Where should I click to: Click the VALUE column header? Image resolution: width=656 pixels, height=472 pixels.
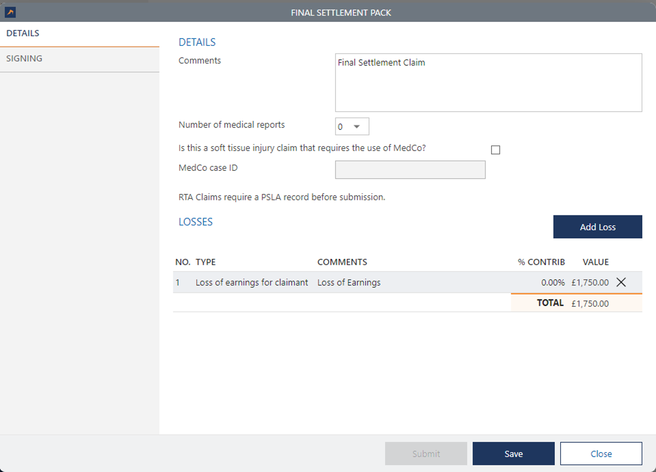pos(596,262)
